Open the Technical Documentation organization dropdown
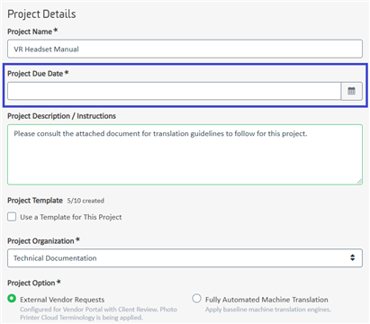Screen dimensions: 370x324 (185, 258)
